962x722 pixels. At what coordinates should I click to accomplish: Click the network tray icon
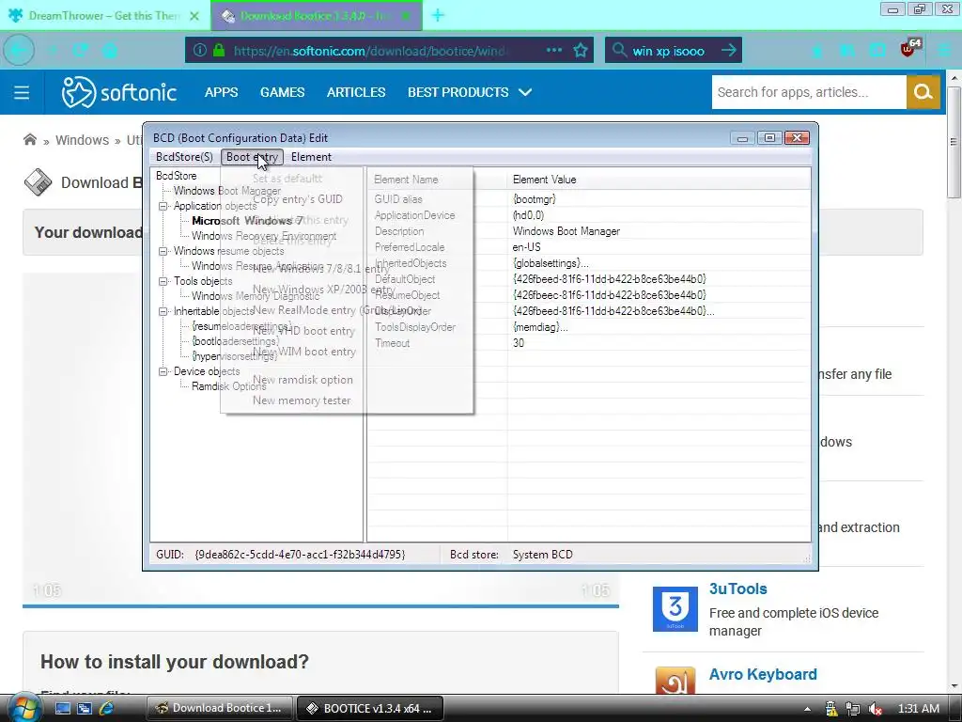tap(853, 709)
